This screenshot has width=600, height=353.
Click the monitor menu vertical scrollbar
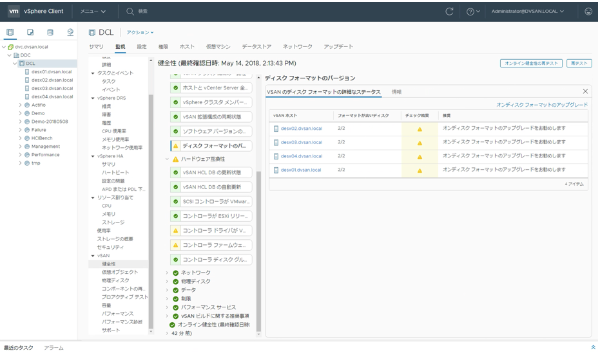click(151, 211)
